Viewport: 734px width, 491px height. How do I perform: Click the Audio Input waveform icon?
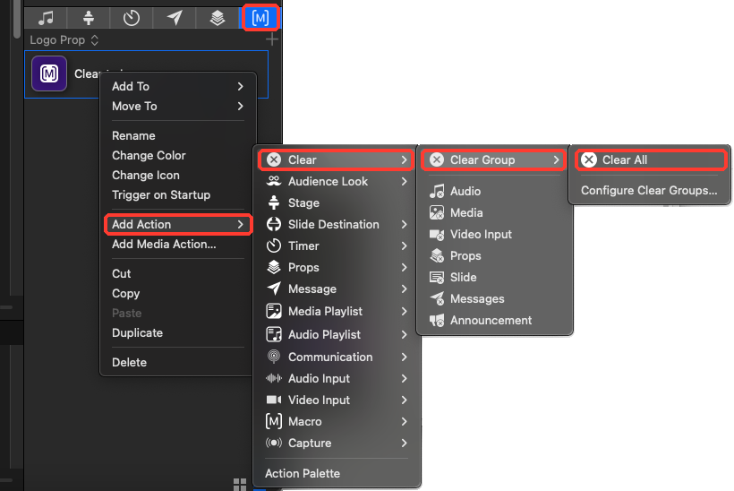[x=274, y=378]
